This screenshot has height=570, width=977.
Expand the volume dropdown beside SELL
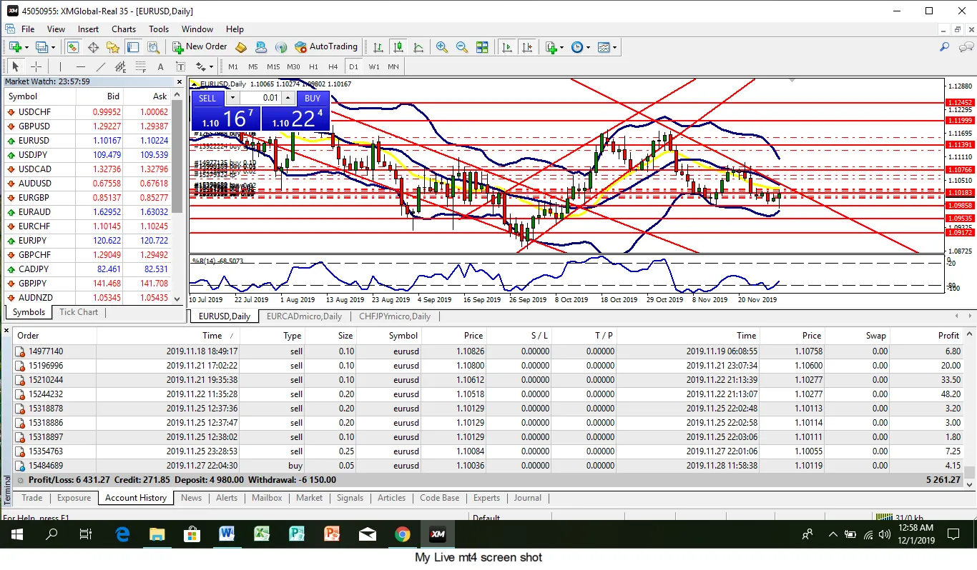pyautogui.click(x=232, y=99)
